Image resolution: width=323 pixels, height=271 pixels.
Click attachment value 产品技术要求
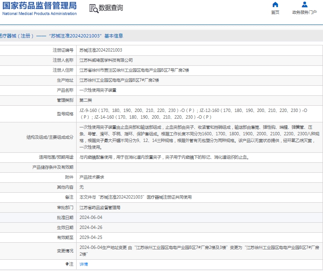pos(92,177)
